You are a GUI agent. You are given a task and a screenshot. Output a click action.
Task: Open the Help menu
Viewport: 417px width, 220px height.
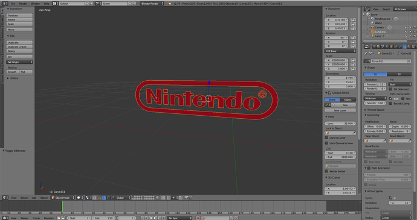click(47, 4)
